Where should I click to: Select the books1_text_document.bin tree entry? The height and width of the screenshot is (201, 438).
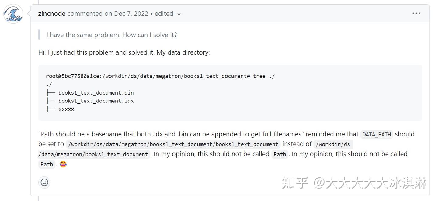point(96,93)
